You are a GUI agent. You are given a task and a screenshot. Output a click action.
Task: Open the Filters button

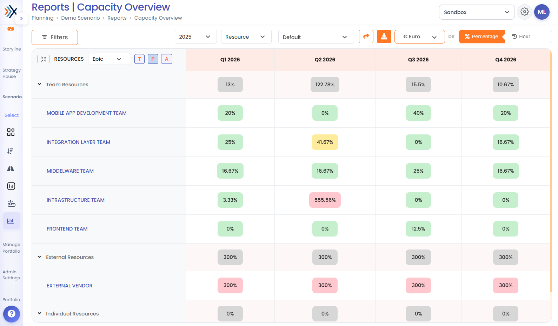tap(55, 37)
